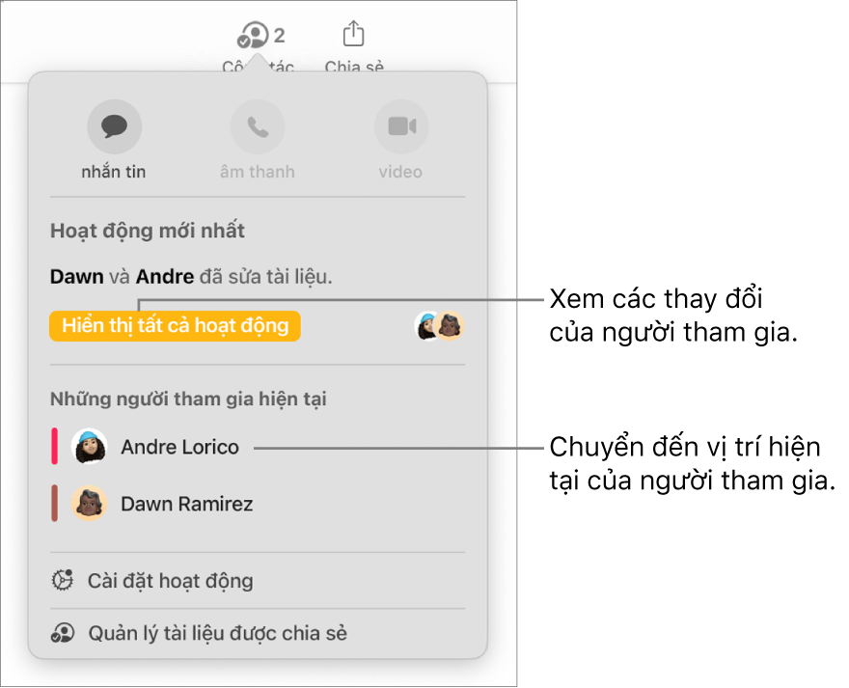Viewport: 849px width, 688px height.
Task: Click Dawn Ramirez's avatar
Action: click(90, 504)
